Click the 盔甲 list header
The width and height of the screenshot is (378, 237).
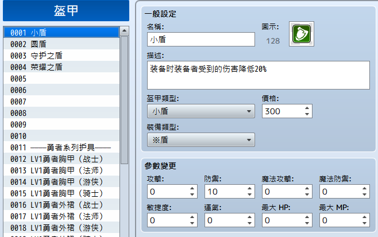(66, 10)
